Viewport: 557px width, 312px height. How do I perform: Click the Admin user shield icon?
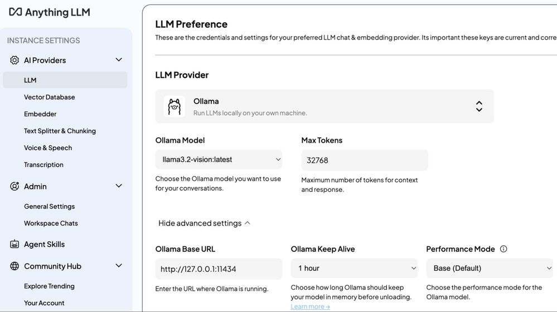(x=14, y=186)
